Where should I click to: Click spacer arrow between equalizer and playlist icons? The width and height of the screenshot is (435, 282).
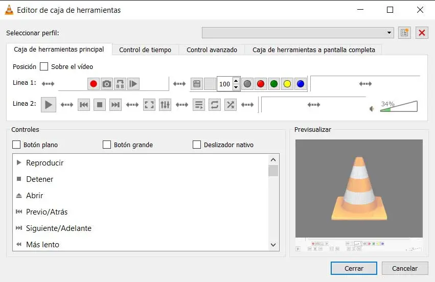(182, 105)
